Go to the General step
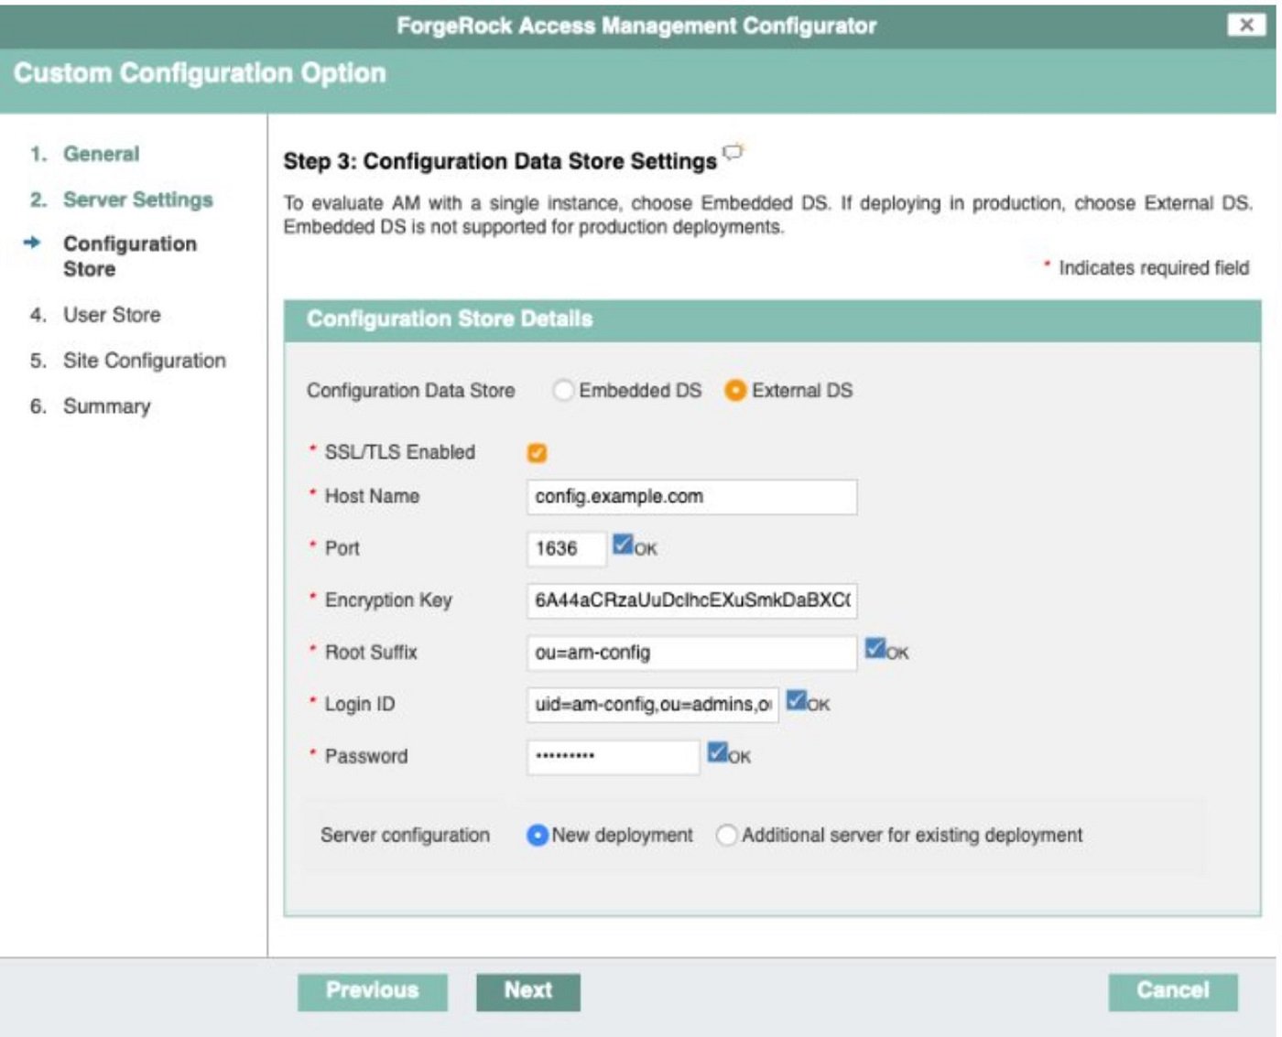Screen dimensions: 1282x1037 pyautogui.click(x=100, y=154)
